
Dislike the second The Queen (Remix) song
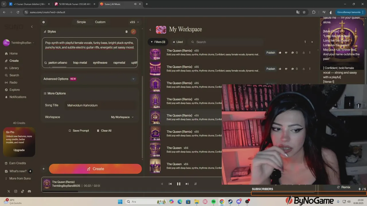coord(286,69)
